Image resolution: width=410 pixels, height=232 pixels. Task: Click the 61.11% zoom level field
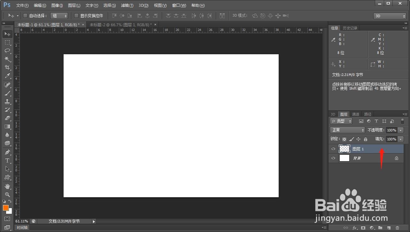(x=22, y=221)
